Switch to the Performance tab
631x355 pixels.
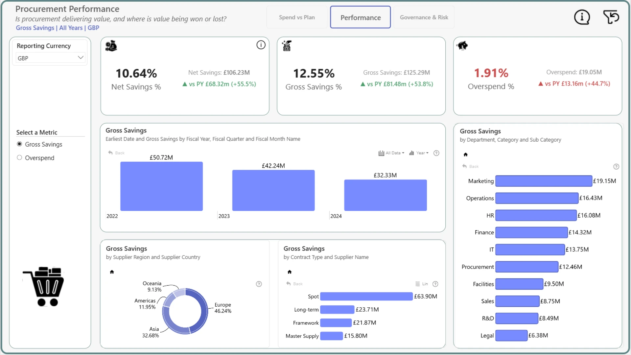tap(361, 17)
